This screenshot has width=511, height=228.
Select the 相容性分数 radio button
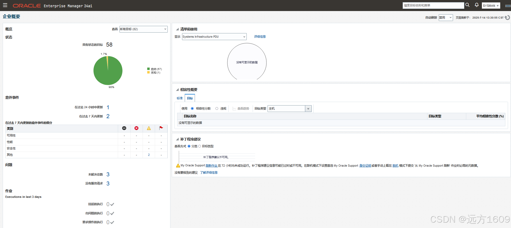coord(192,108)
